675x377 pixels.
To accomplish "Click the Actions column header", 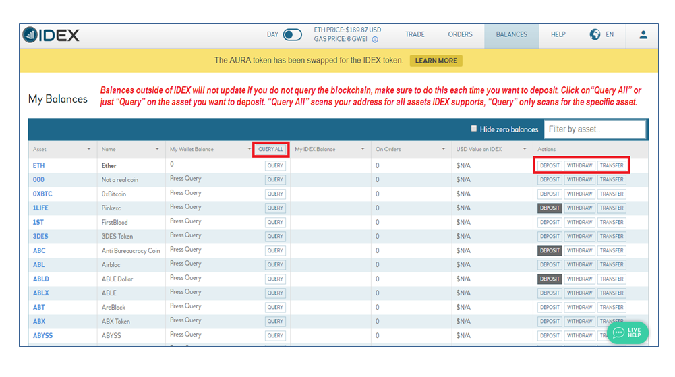I will [x=546, y=149].
